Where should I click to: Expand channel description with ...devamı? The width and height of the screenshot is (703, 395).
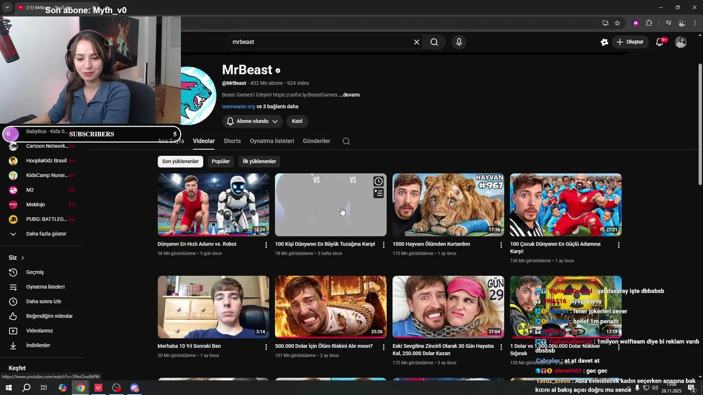click(349, 95)
